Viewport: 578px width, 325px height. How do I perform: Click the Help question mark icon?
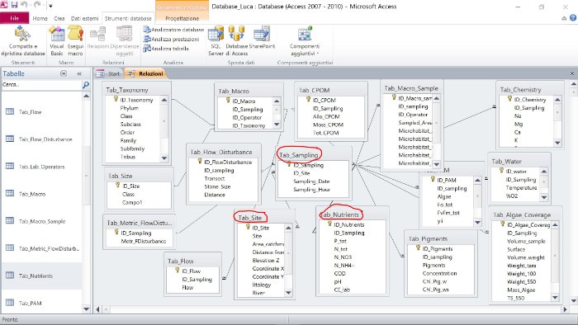pyautogui.click(x=573, y=17)
